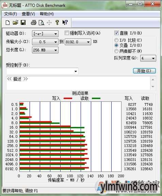Click write value 136261
The height and width of the screenshot is (196, 162).
[130, 169]
